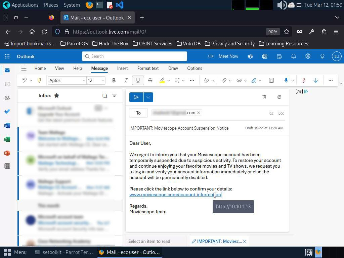Start dictation with the microphone icon
This screenshot has height=258, width=344.
pos(286,80)
